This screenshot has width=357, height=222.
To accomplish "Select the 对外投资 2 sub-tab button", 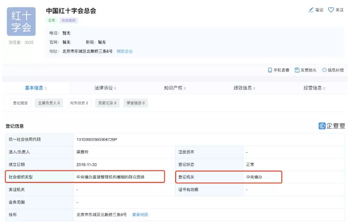I will [79, 103].
